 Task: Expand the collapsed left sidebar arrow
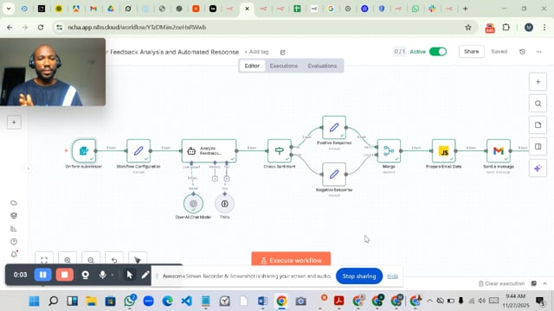(x=29, y=168)
